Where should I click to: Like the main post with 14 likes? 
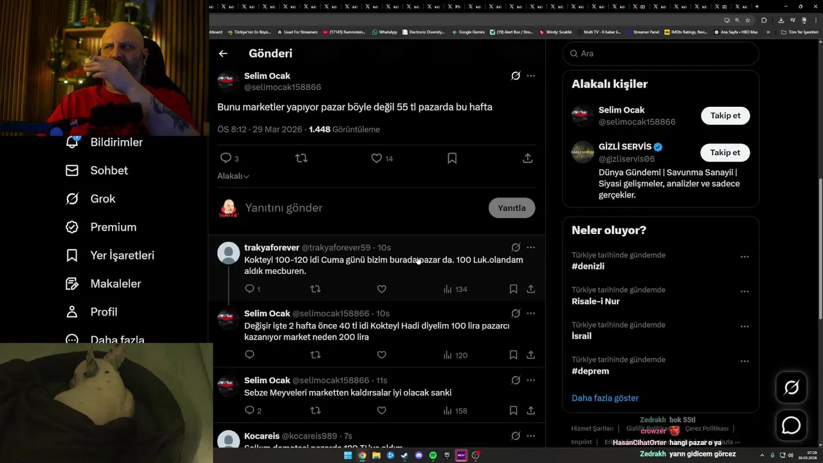point(377,158)
